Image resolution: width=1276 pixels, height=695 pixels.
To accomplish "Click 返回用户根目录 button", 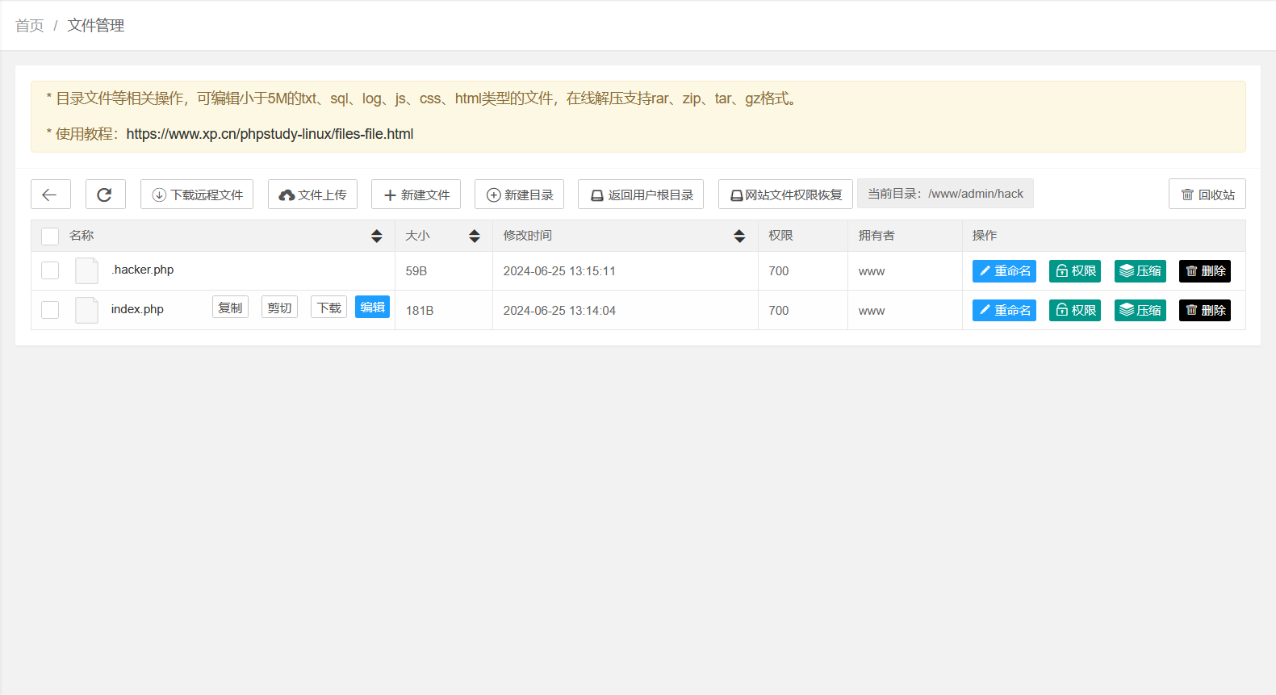I will click(x=641, y=195).
